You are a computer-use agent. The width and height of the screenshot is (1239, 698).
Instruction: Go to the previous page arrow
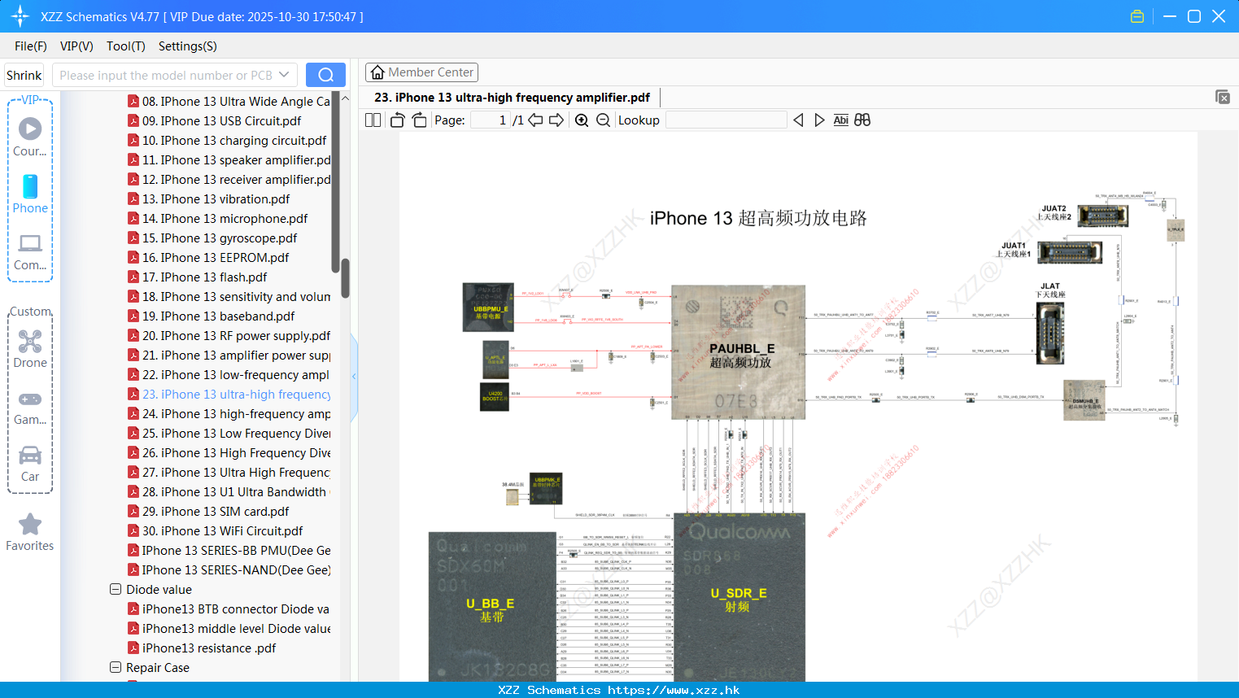tap(535, 120)
